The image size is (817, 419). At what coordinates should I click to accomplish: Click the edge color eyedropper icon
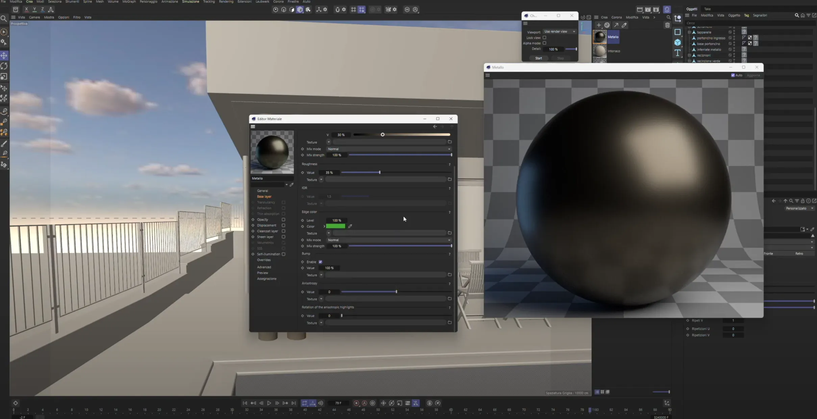350,226
